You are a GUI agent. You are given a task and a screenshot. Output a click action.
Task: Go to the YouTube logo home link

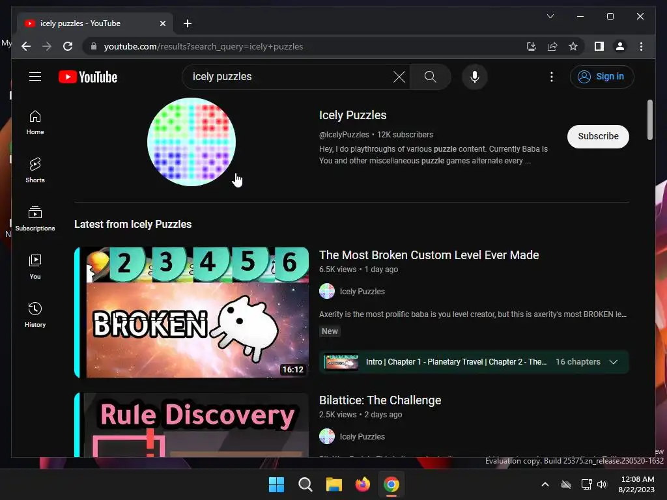click(x=88, y=77)
